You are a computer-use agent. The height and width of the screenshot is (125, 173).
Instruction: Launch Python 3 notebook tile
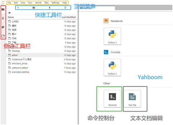coord(112,36)
